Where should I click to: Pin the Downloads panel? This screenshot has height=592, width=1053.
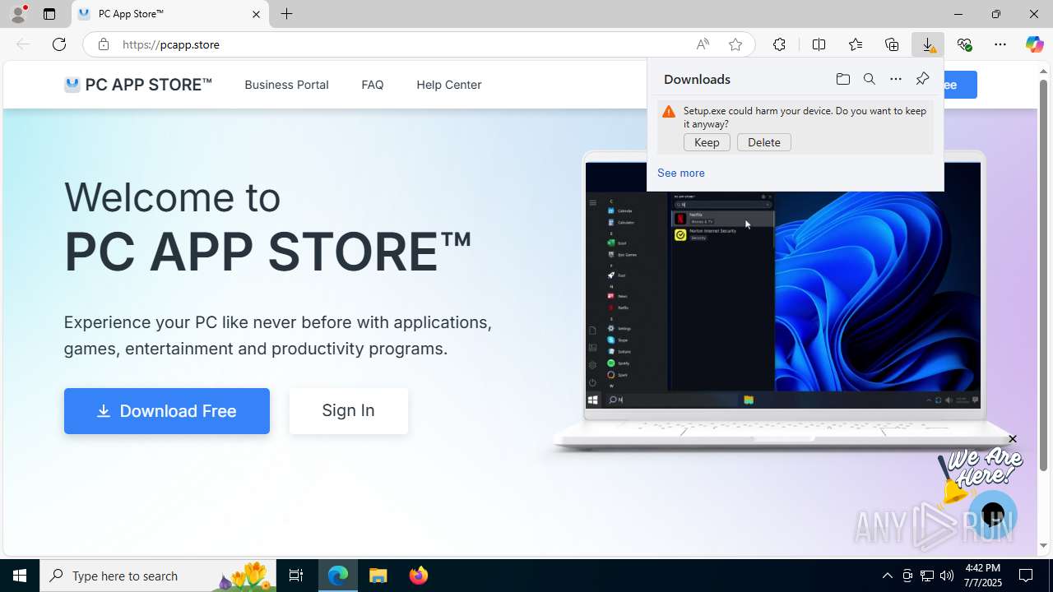922,79
